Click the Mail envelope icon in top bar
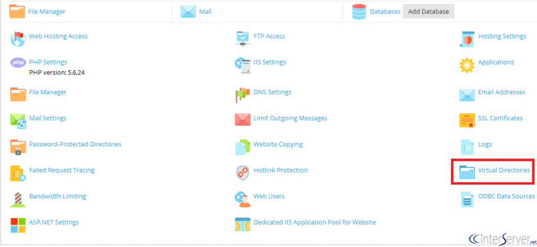The width and height of the screenshot is (537, 247). tap(188, 12)
